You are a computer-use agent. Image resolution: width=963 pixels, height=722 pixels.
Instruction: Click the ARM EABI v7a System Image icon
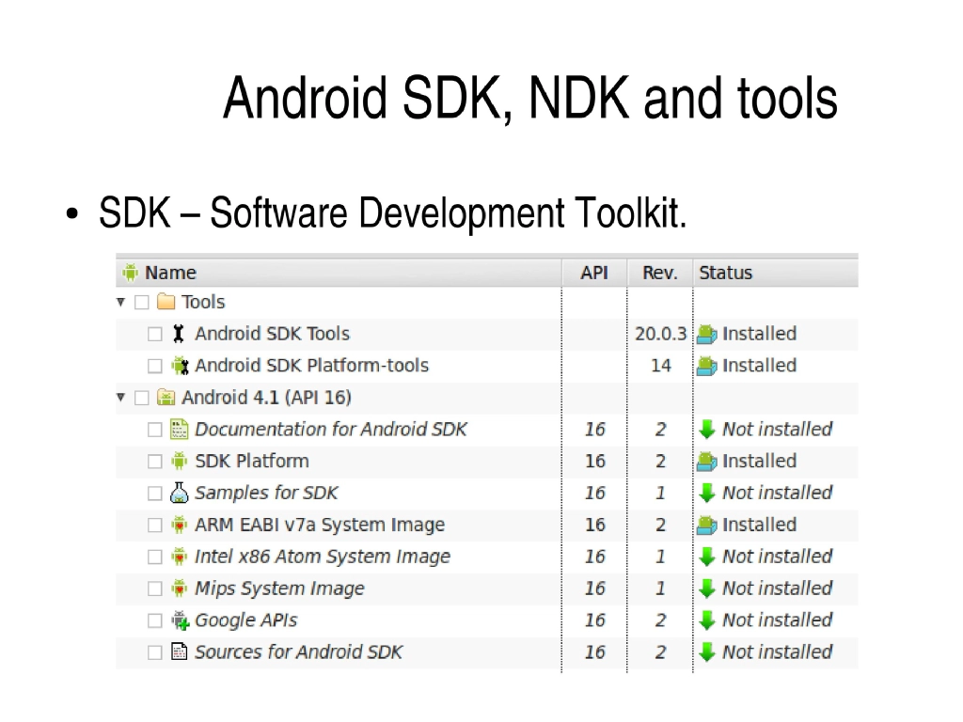click(178, 525)
